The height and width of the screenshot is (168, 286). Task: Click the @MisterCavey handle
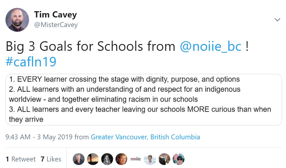(56, 25)
